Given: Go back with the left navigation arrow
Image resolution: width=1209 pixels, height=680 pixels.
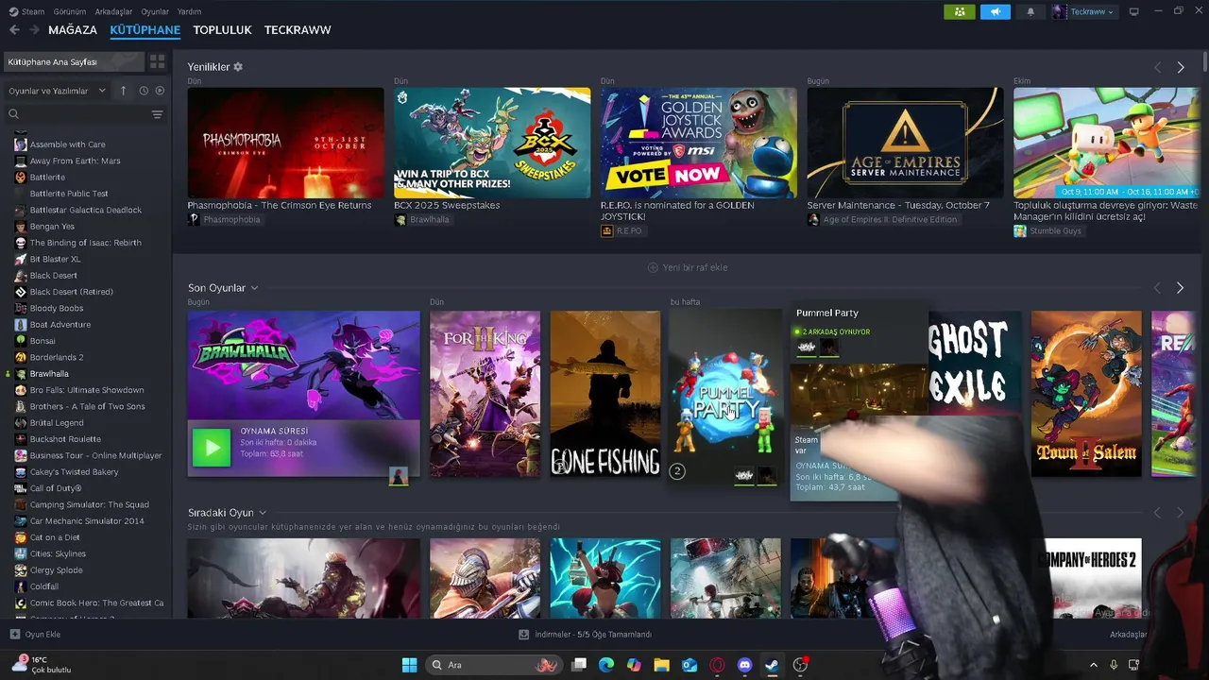Looking at the screenshot, I should tap(14, 30).
